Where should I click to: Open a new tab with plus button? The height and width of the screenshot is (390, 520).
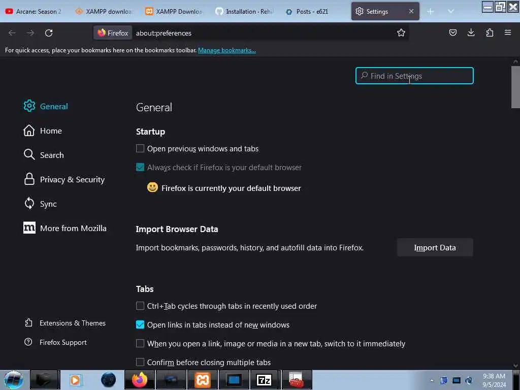431,12
